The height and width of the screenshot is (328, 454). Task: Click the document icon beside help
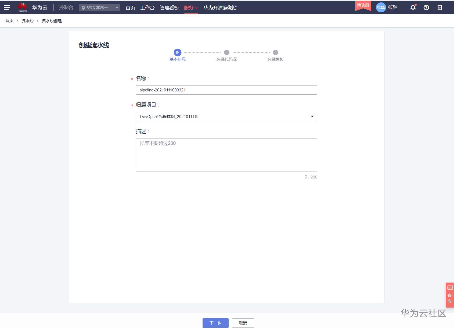(440, 8)
